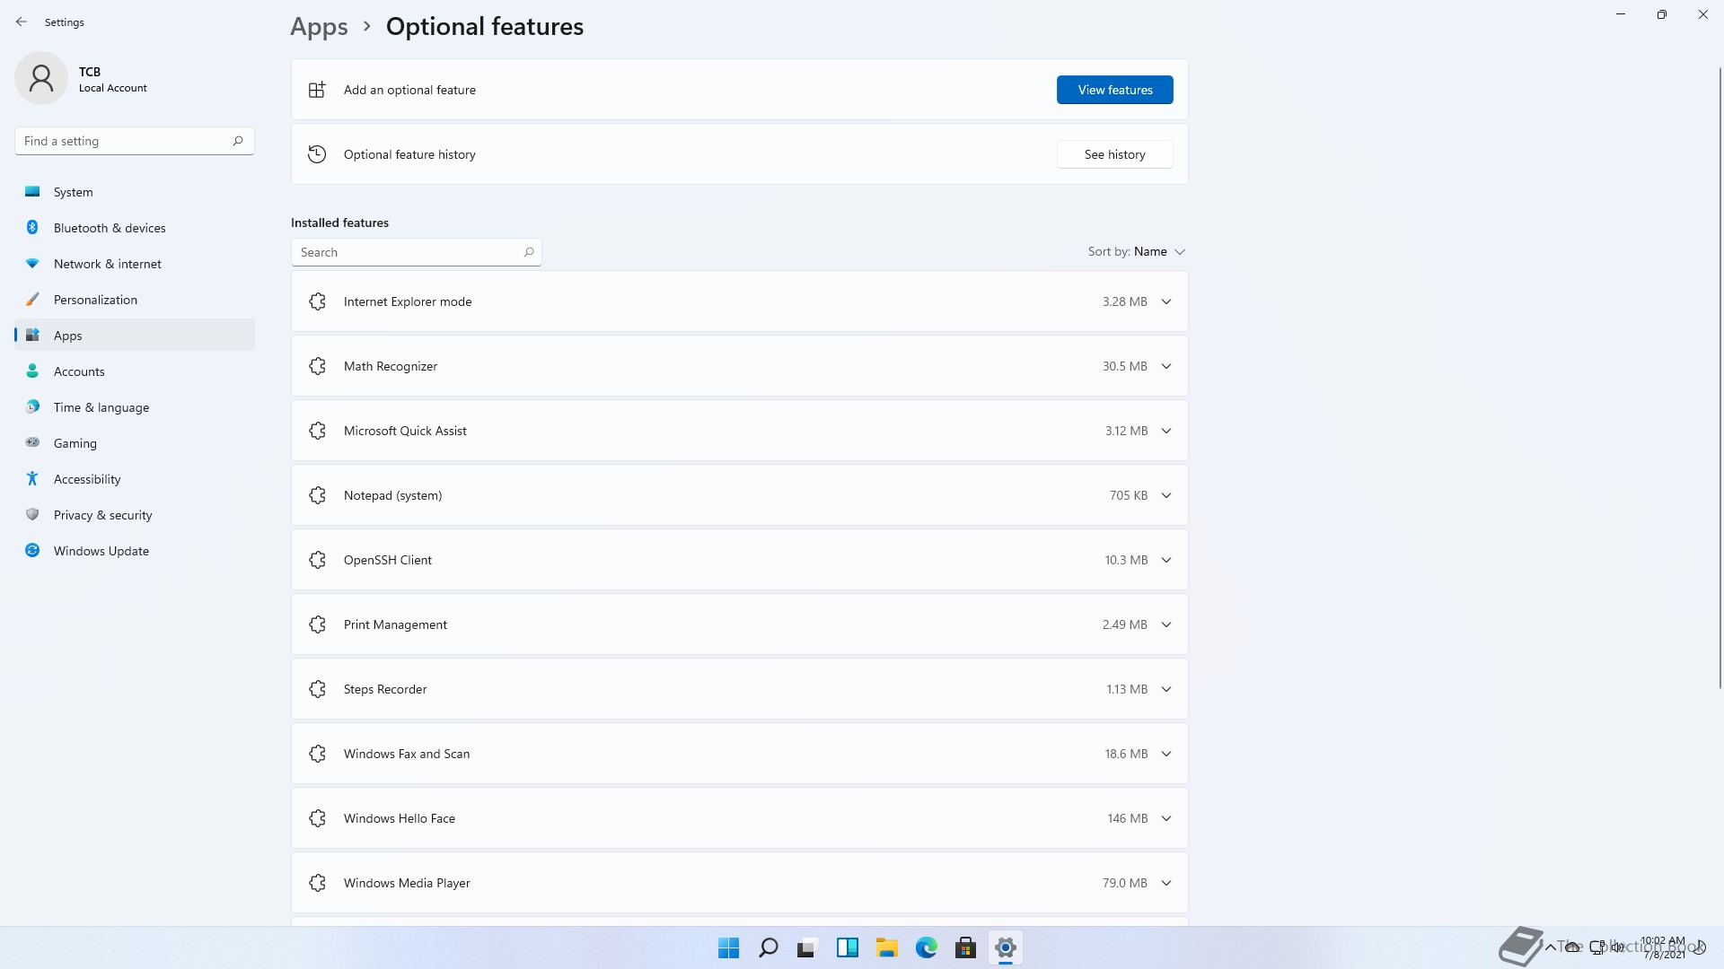Open the Sort by Name dropdown
The width and height of the screenshot is (1724, 969).
tap(1137, 251)
